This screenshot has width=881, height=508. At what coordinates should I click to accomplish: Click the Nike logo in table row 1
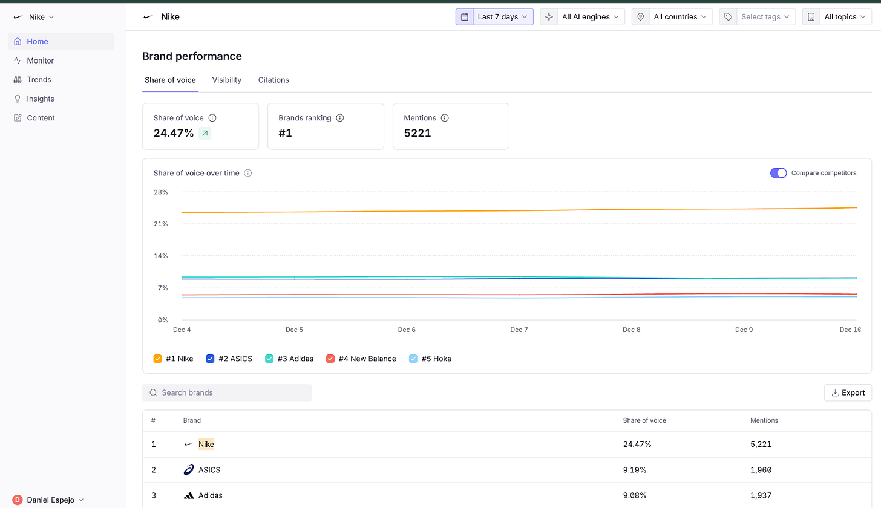(188, 444)
